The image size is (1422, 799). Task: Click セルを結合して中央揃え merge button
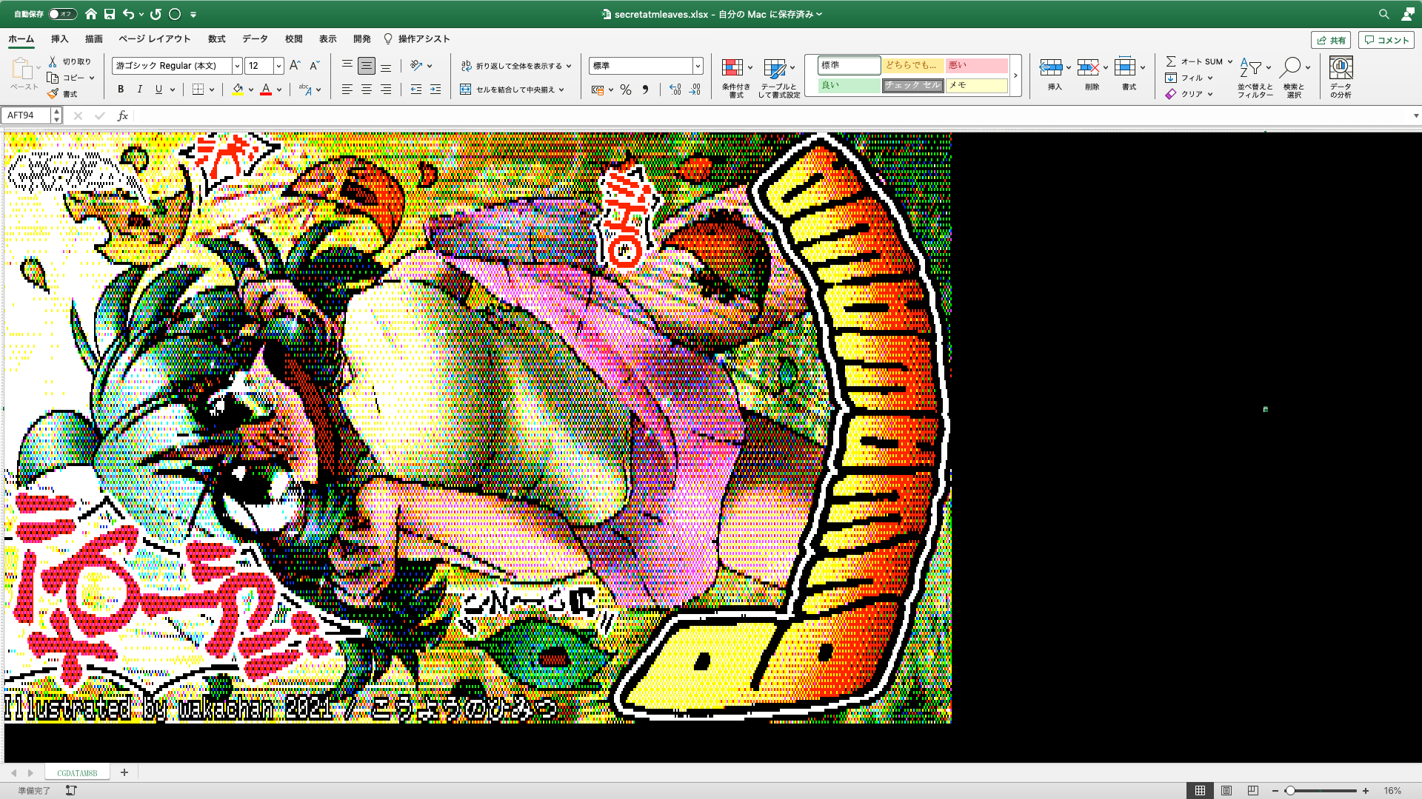click(x=512, y=90)
